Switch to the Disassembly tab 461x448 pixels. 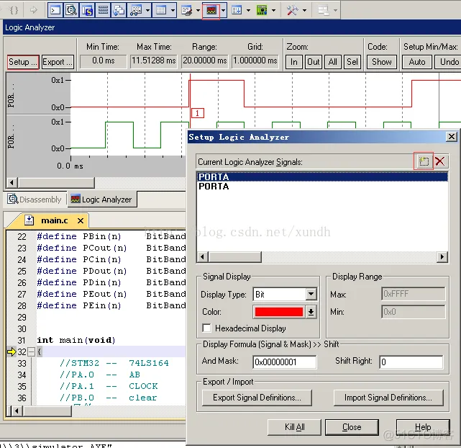pyautogui.click(x=35, y=200)
